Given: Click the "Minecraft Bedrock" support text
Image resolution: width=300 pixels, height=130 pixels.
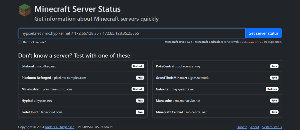Looking at the screenshot, I should (x=207, y=42).
